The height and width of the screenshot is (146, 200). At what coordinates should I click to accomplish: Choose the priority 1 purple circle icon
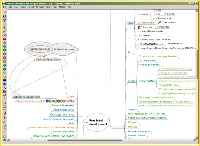(x=5, y=39)
